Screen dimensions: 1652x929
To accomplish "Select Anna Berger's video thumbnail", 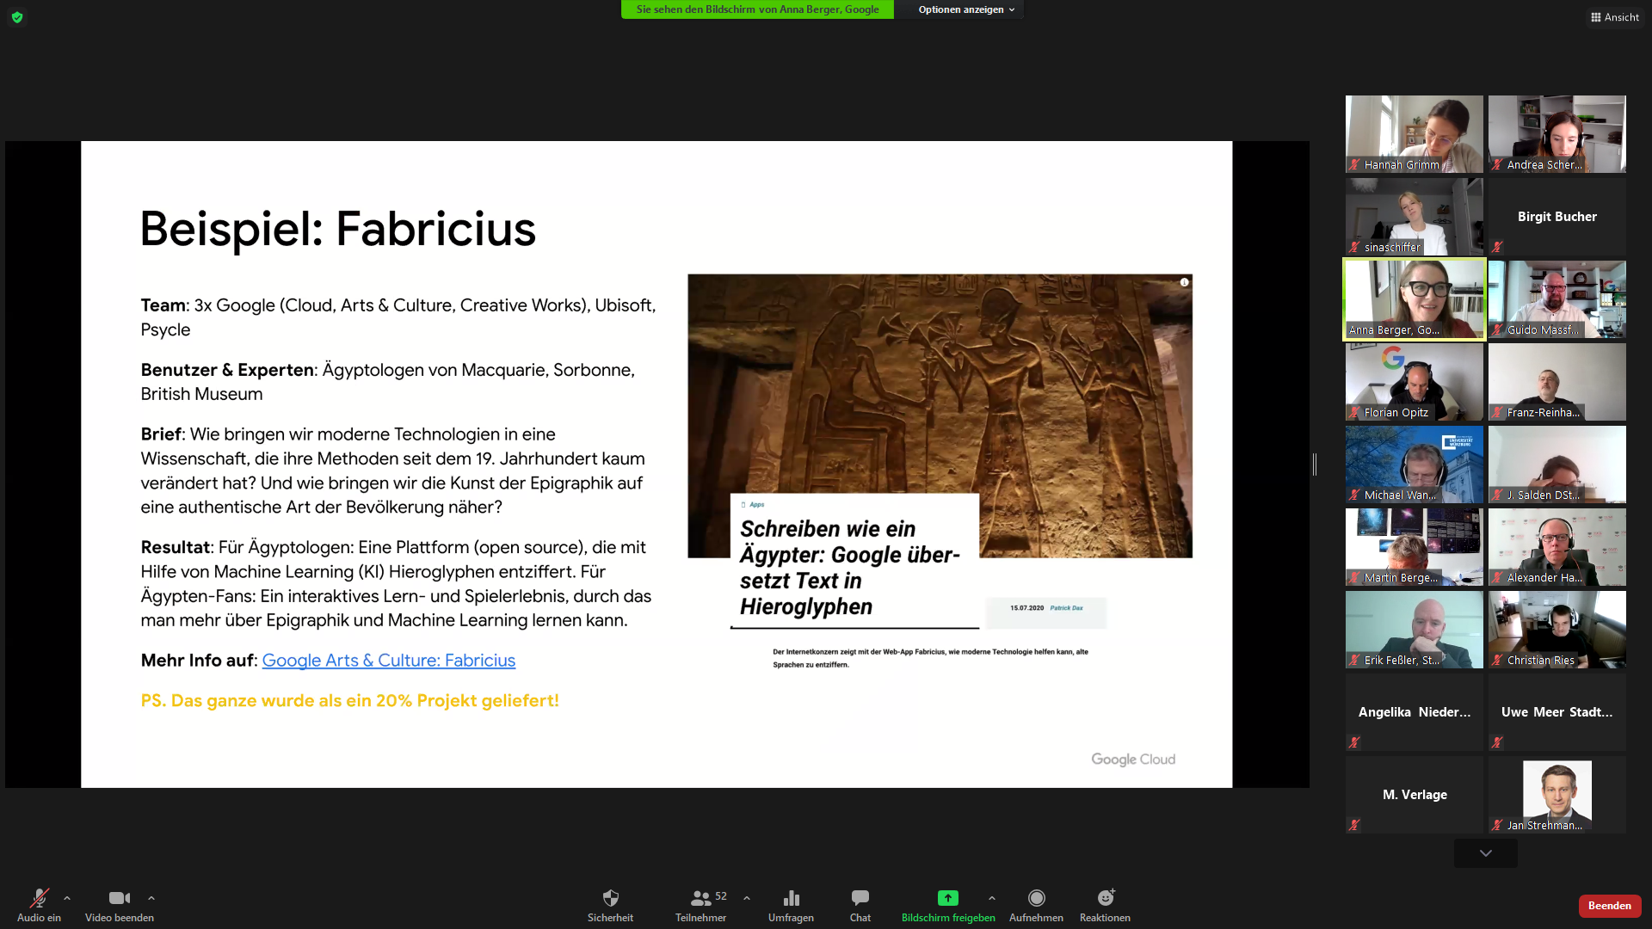I will click(1414, 299).
